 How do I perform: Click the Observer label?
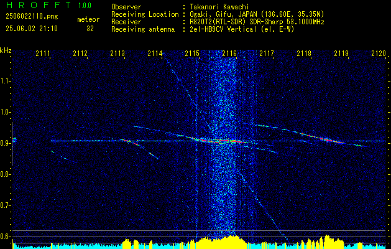[x=126, y=7]
